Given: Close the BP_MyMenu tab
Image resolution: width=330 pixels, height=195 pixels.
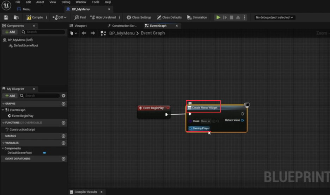Looking at the screenshot, I should [109, 9].
